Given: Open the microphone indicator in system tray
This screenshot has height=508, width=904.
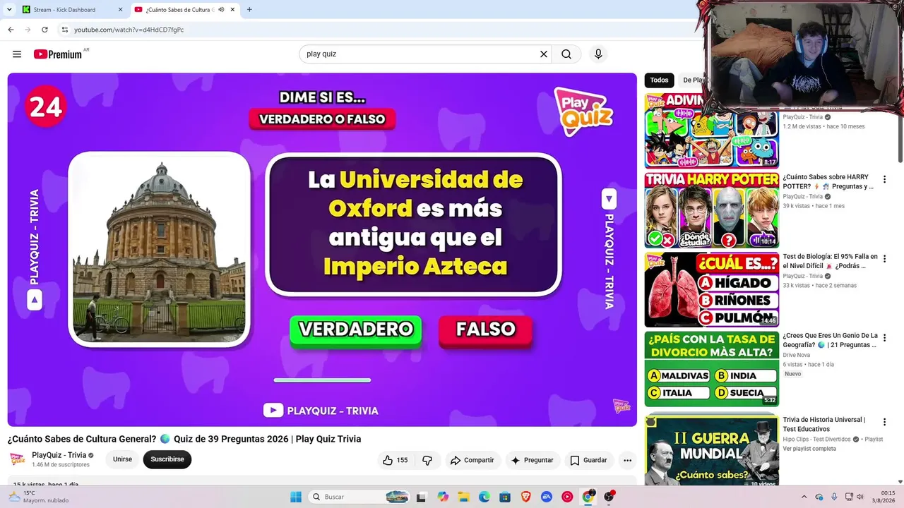Looking at the screenshot, I should pos(834,497).
